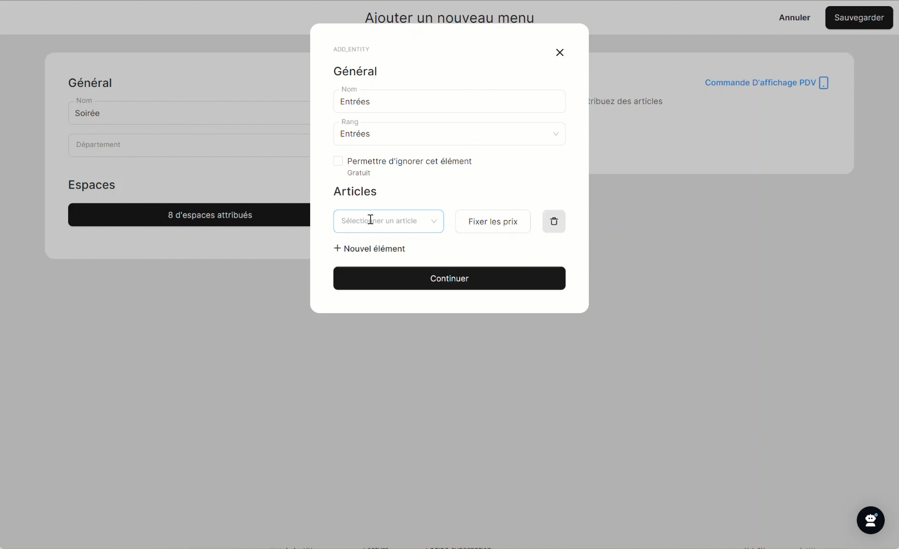Click Annuler in the top bar

[794, 18]
